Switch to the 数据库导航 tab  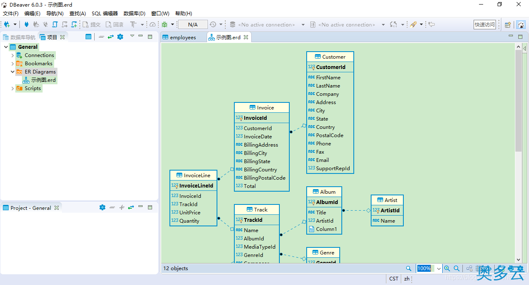click(x=19, y=37)
